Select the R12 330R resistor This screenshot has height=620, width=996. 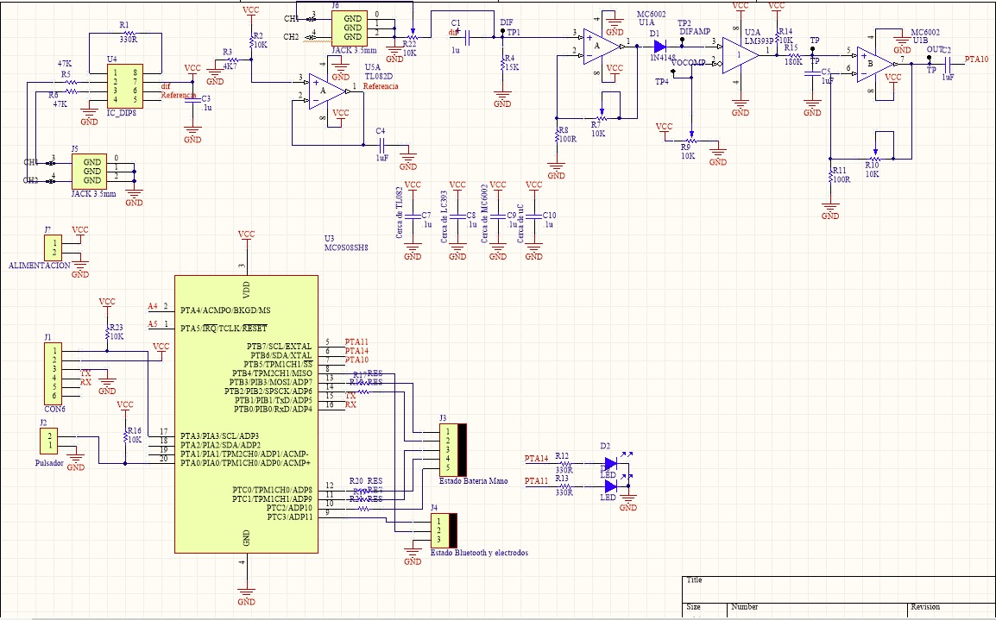(x=564, y=463)
